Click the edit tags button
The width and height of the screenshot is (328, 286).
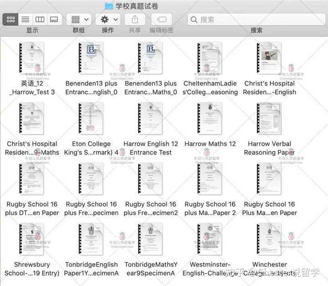(x=161, y=20)
